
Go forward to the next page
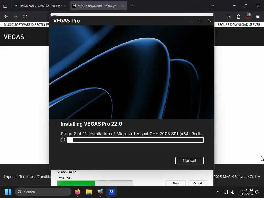(15, 16)
